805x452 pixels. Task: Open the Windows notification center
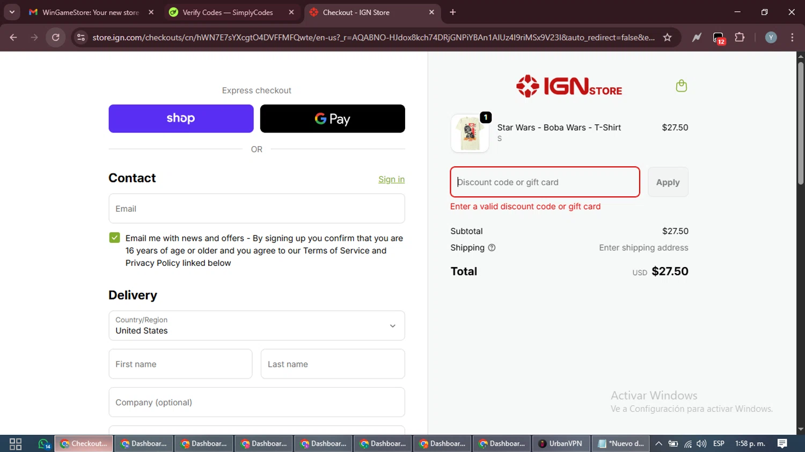coord(782,443)
